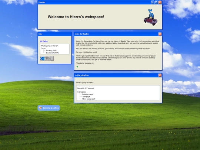Click the Visual Studio Code badge
The height and width of the screenshot is (150, 200).
point(47,59)
